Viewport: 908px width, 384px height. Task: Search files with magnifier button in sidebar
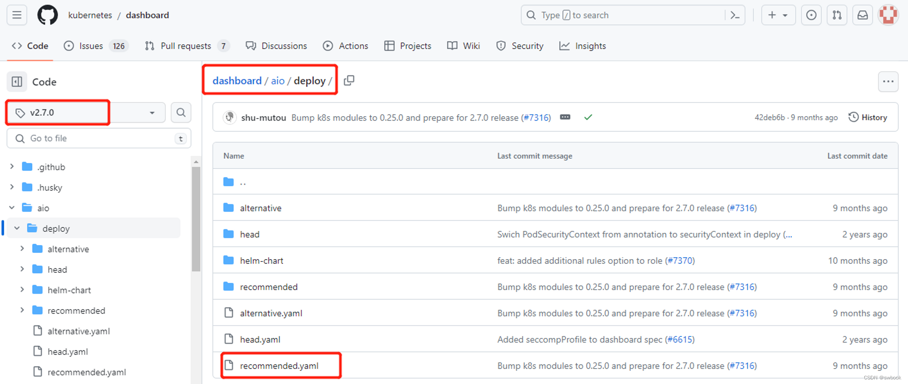click(181, 112)
